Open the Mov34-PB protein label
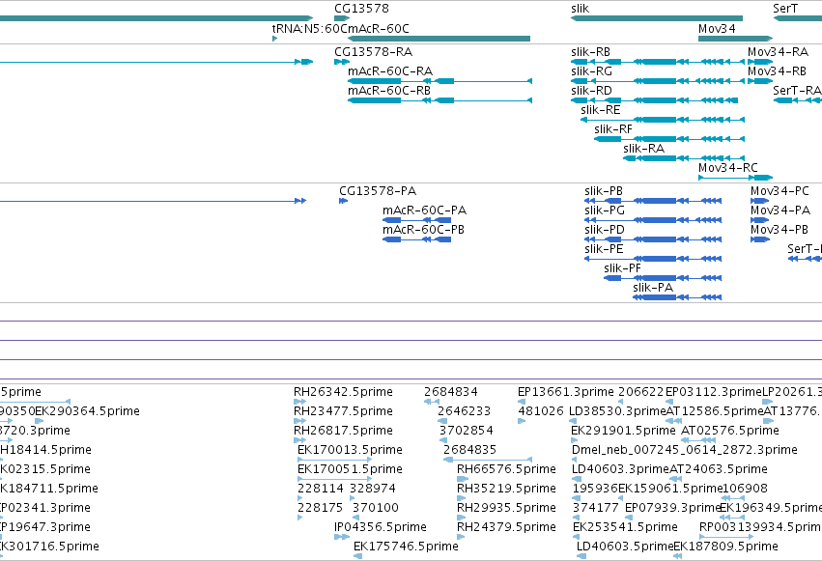This screenshot has width=822, height=561. pyautogui.click(x=779, y=230)
